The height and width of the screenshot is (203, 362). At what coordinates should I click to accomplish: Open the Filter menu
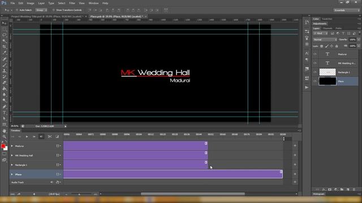point(72,3)
